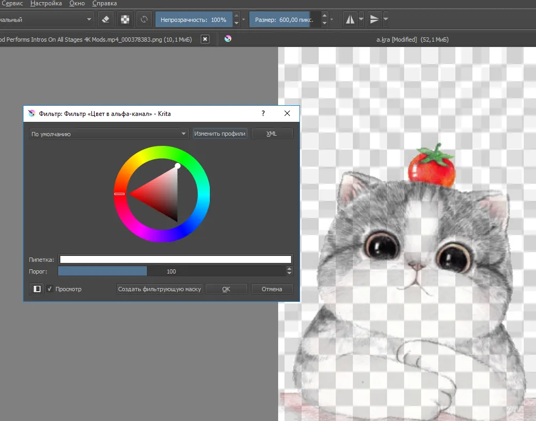Image resolution: width=536 pixels, height=421 pixels.
Task: Increase threshold Порог with up arrow
Action: (x=289, y=269)
